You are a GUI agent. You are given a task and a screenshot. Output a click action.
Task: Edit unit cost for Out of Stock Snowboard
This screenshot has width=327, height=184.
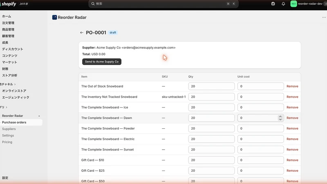pyautogui.click(x=260, y=86)
